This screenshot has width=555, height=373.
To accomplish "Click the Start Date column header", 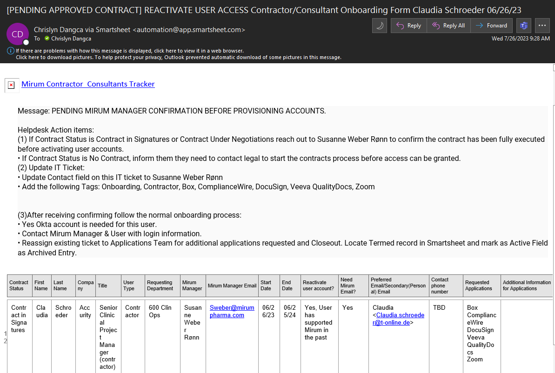I will 269,286.
